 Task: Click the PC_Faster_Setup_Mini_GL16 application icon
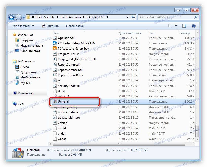55,43
